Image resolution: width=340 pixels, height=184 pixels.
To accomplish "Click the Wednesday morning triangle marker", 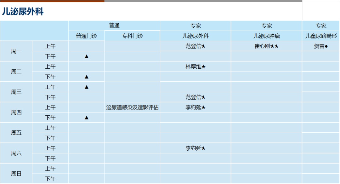I will pos(87,87).
